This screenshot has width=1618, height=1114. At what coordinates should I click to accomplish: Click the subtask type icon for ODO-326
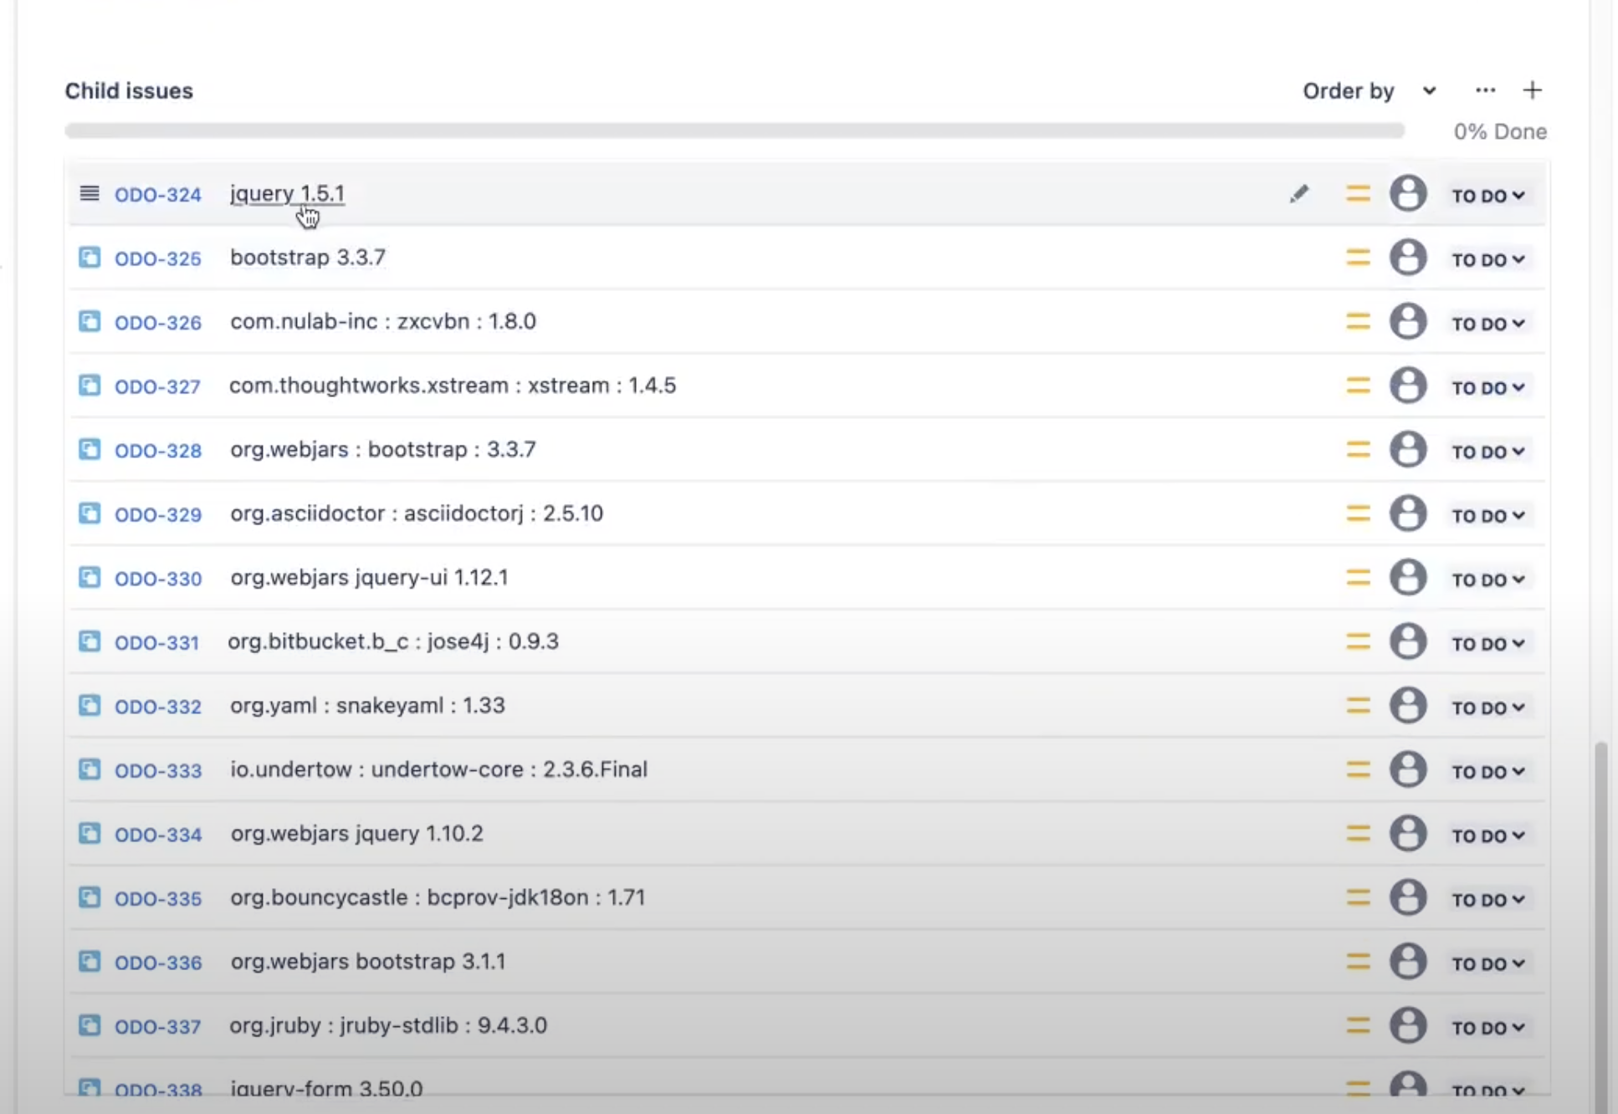(90, 322)
